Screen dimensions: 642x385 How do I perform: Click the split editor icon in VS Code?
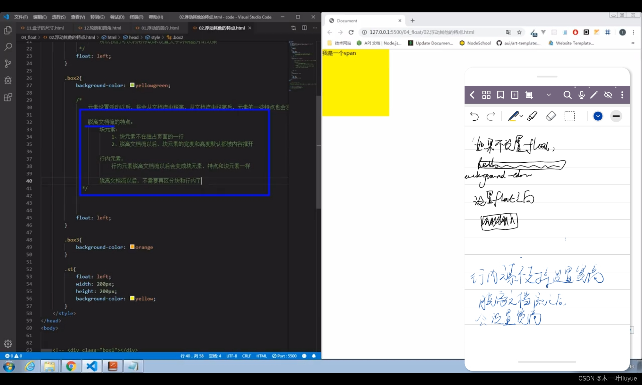click(304, 28)
